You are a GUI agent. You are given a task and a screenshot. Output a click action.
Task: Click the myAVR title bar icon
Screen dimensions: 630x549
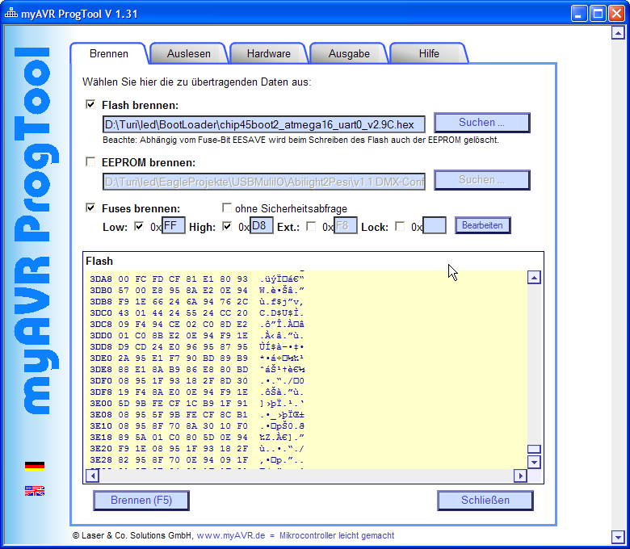10,13
